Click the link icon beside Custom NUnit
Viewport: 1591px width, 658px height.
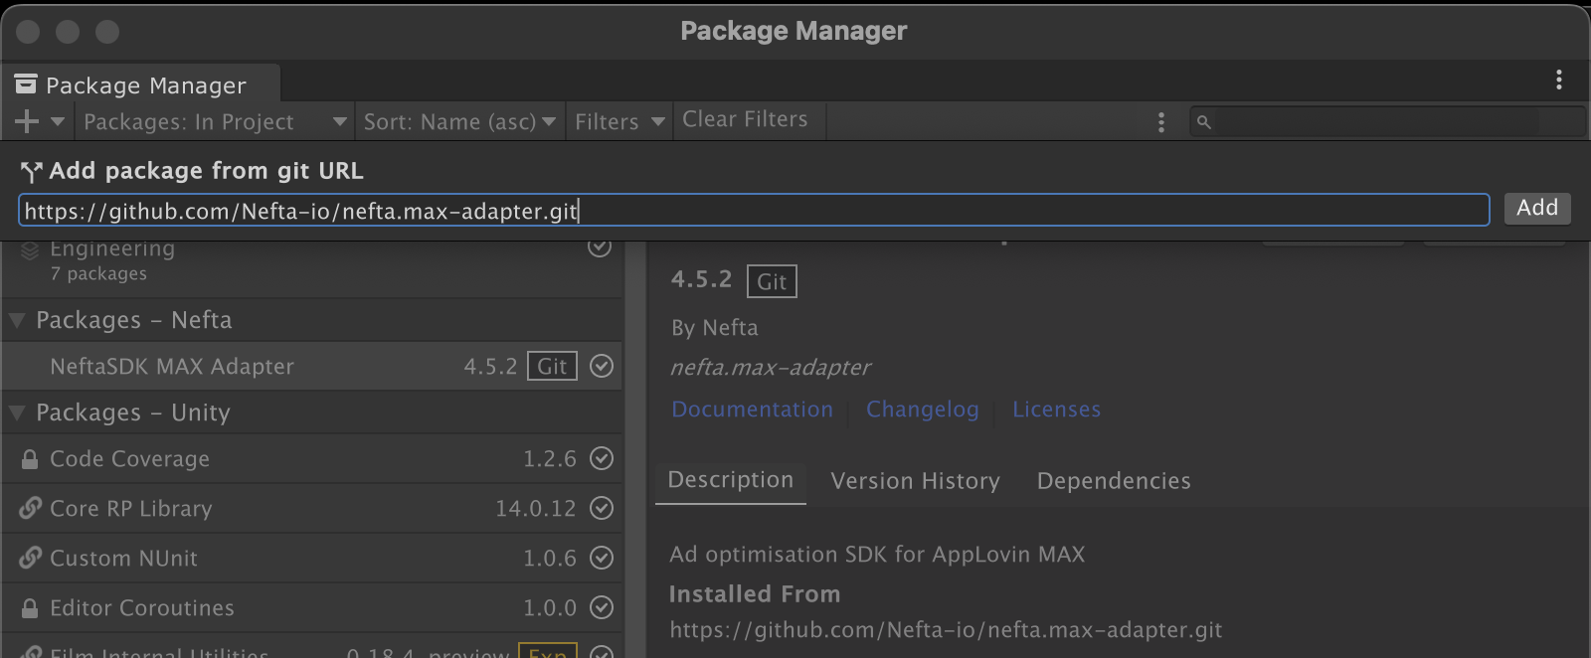click(30, 558)
